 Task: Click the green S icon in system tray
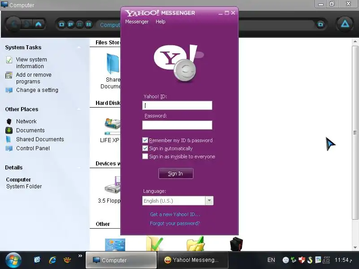310,260
